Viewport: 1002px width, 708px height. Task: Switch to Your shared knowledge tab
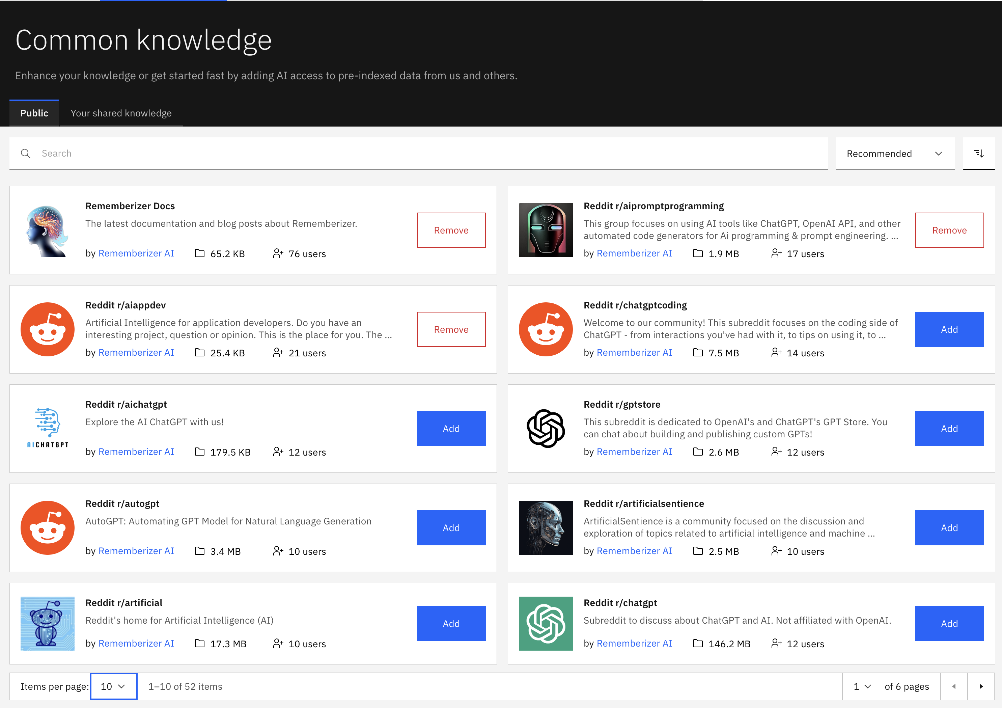click(x=121, y=113)
